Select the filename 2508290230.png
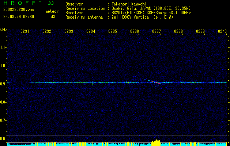 (x=19, y=10)
